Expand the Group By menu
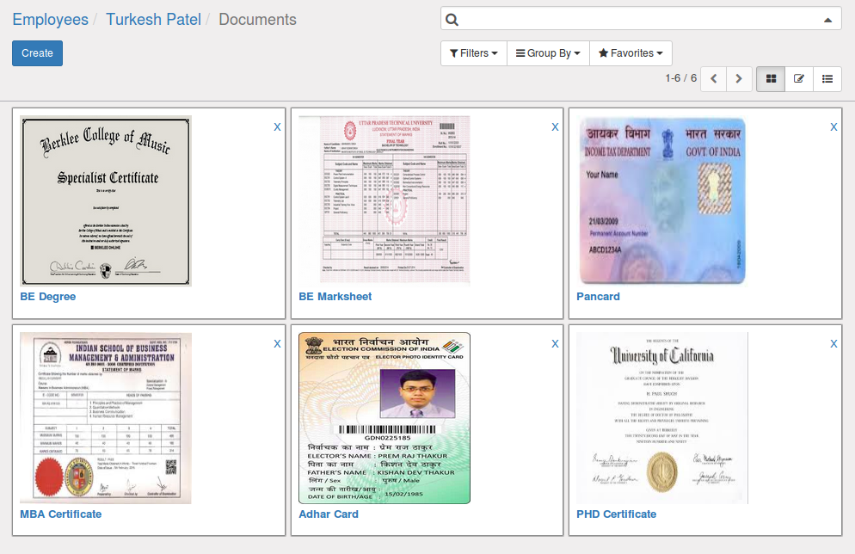 (548, 53)
